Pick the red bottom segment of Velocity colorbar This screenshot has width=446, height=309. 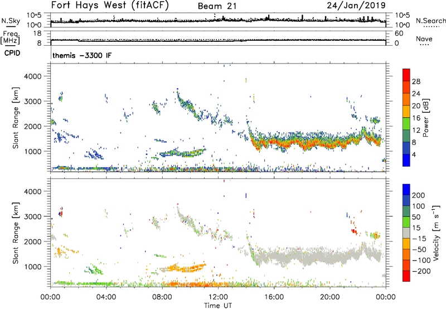click(406, 276)
